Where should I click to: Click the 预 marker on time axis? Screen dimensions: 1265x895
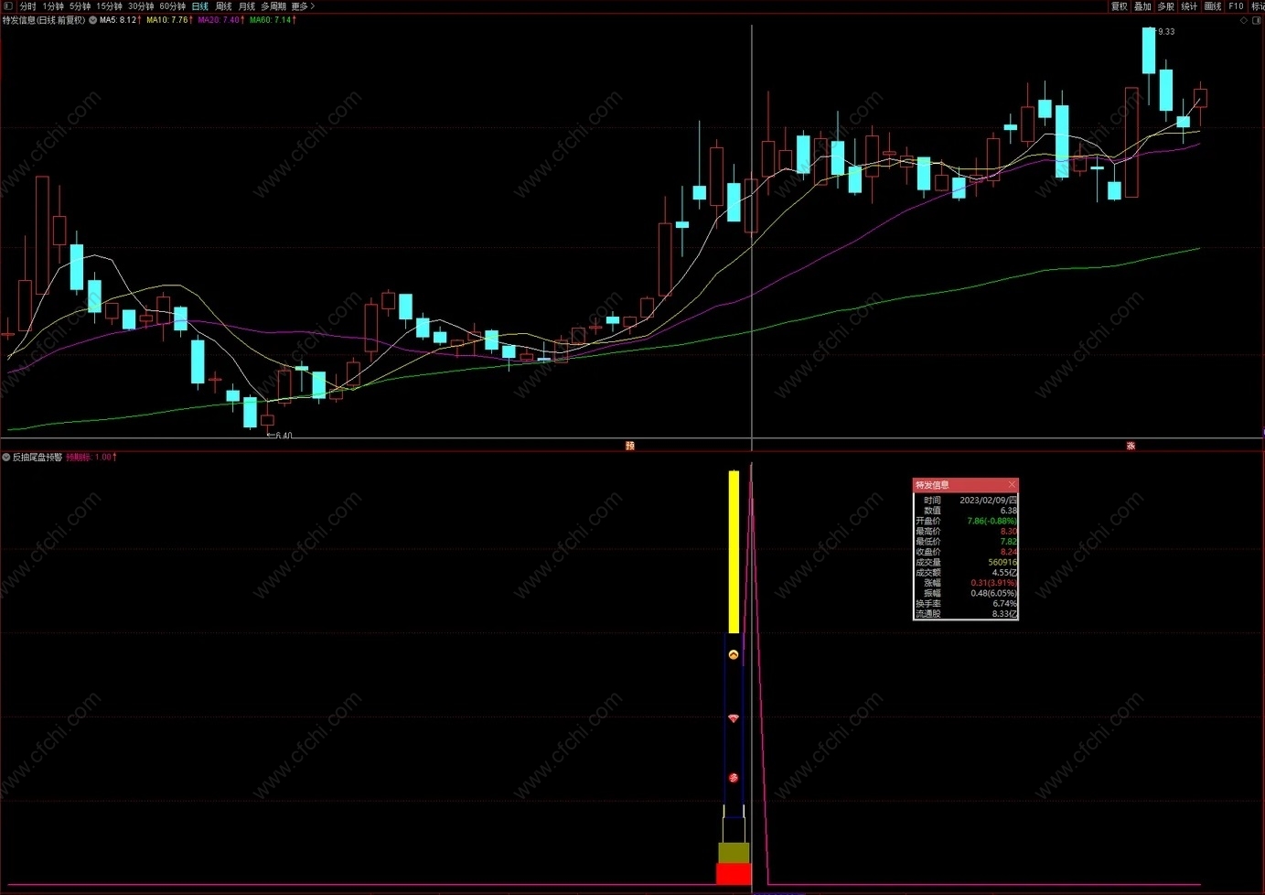pos(629,446)
